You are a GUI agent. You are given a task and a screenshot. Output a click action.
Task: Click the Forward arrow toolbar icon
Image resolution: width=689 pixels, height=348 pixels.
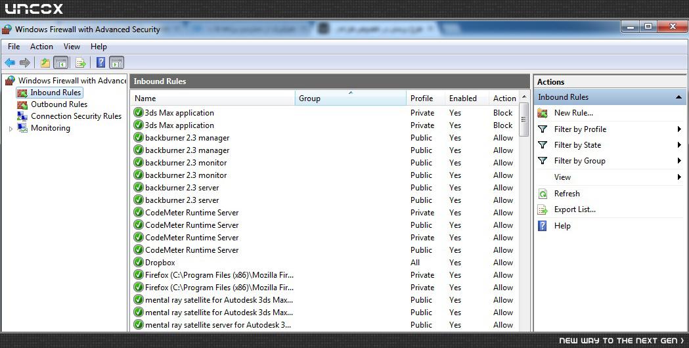tap(24, 63)
